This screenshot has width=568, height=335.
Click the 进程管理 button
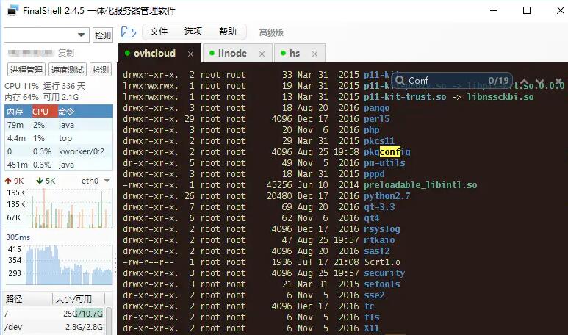(26, 70)
